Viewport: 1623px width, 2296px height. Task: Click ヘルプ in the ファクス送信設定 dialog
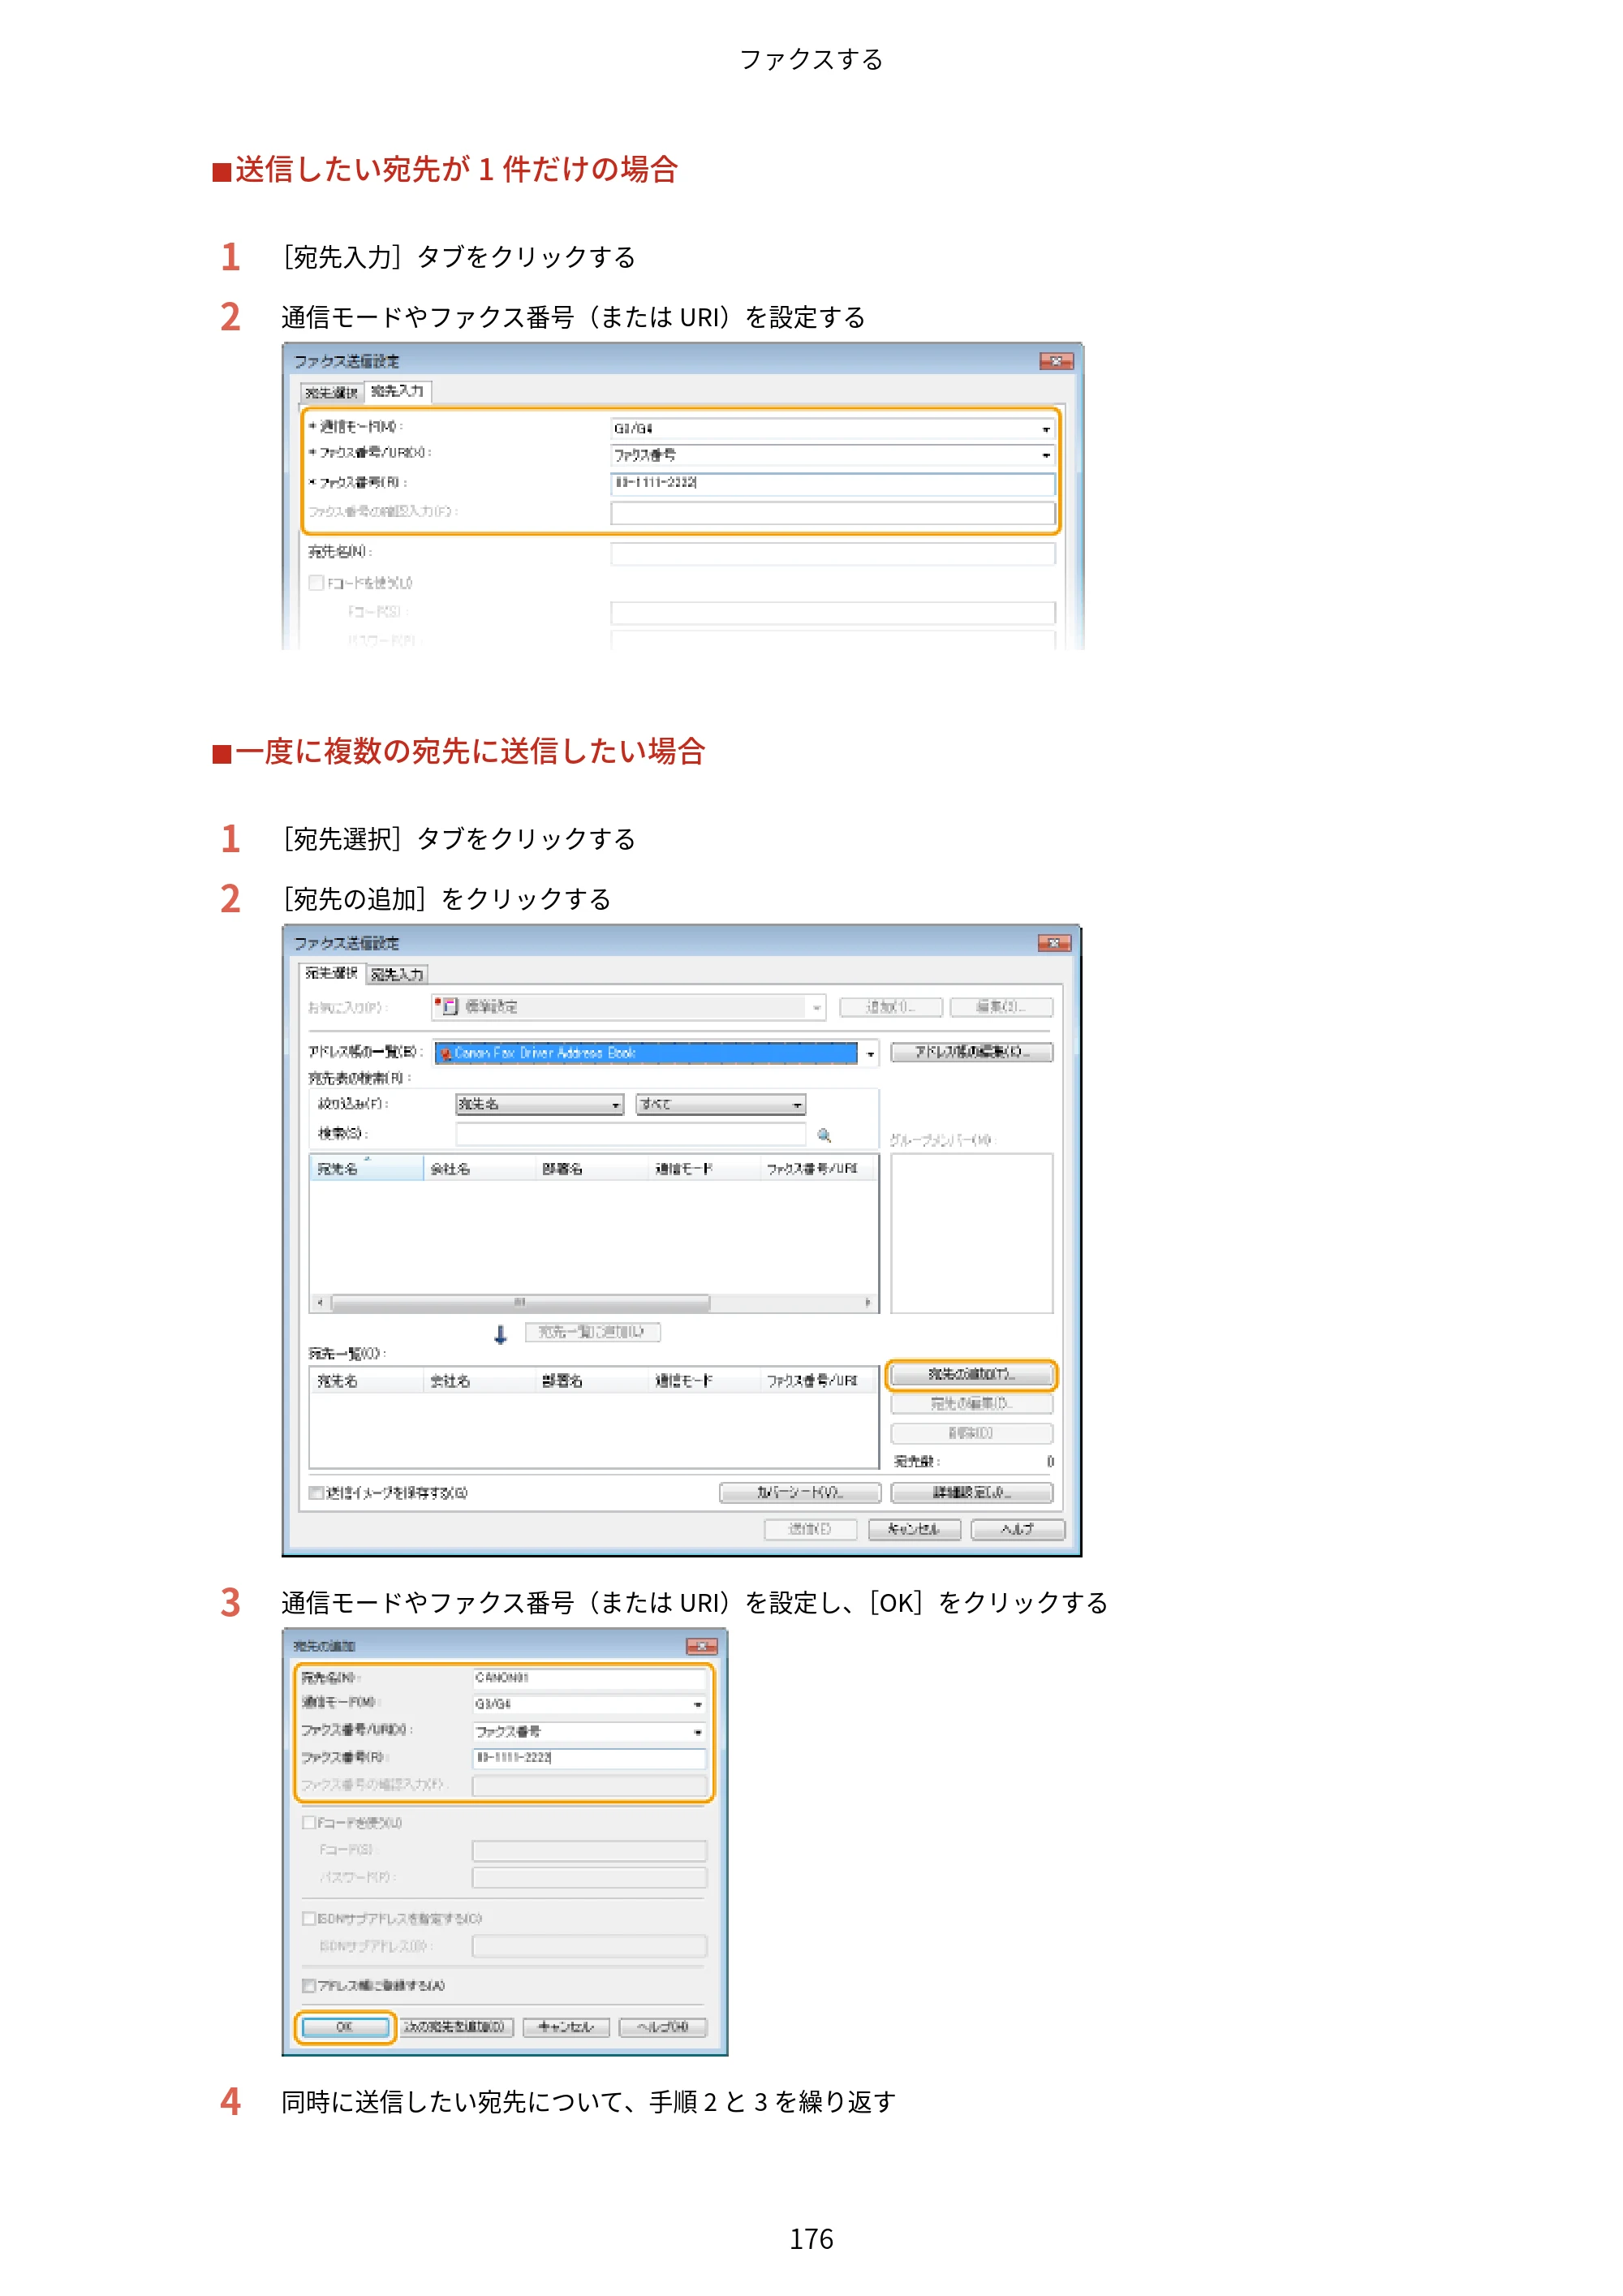pos(1018,1530)
